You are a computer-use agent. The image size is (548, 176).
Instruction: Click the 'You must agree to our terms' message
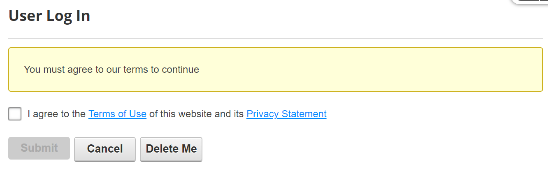coord(111,69)
